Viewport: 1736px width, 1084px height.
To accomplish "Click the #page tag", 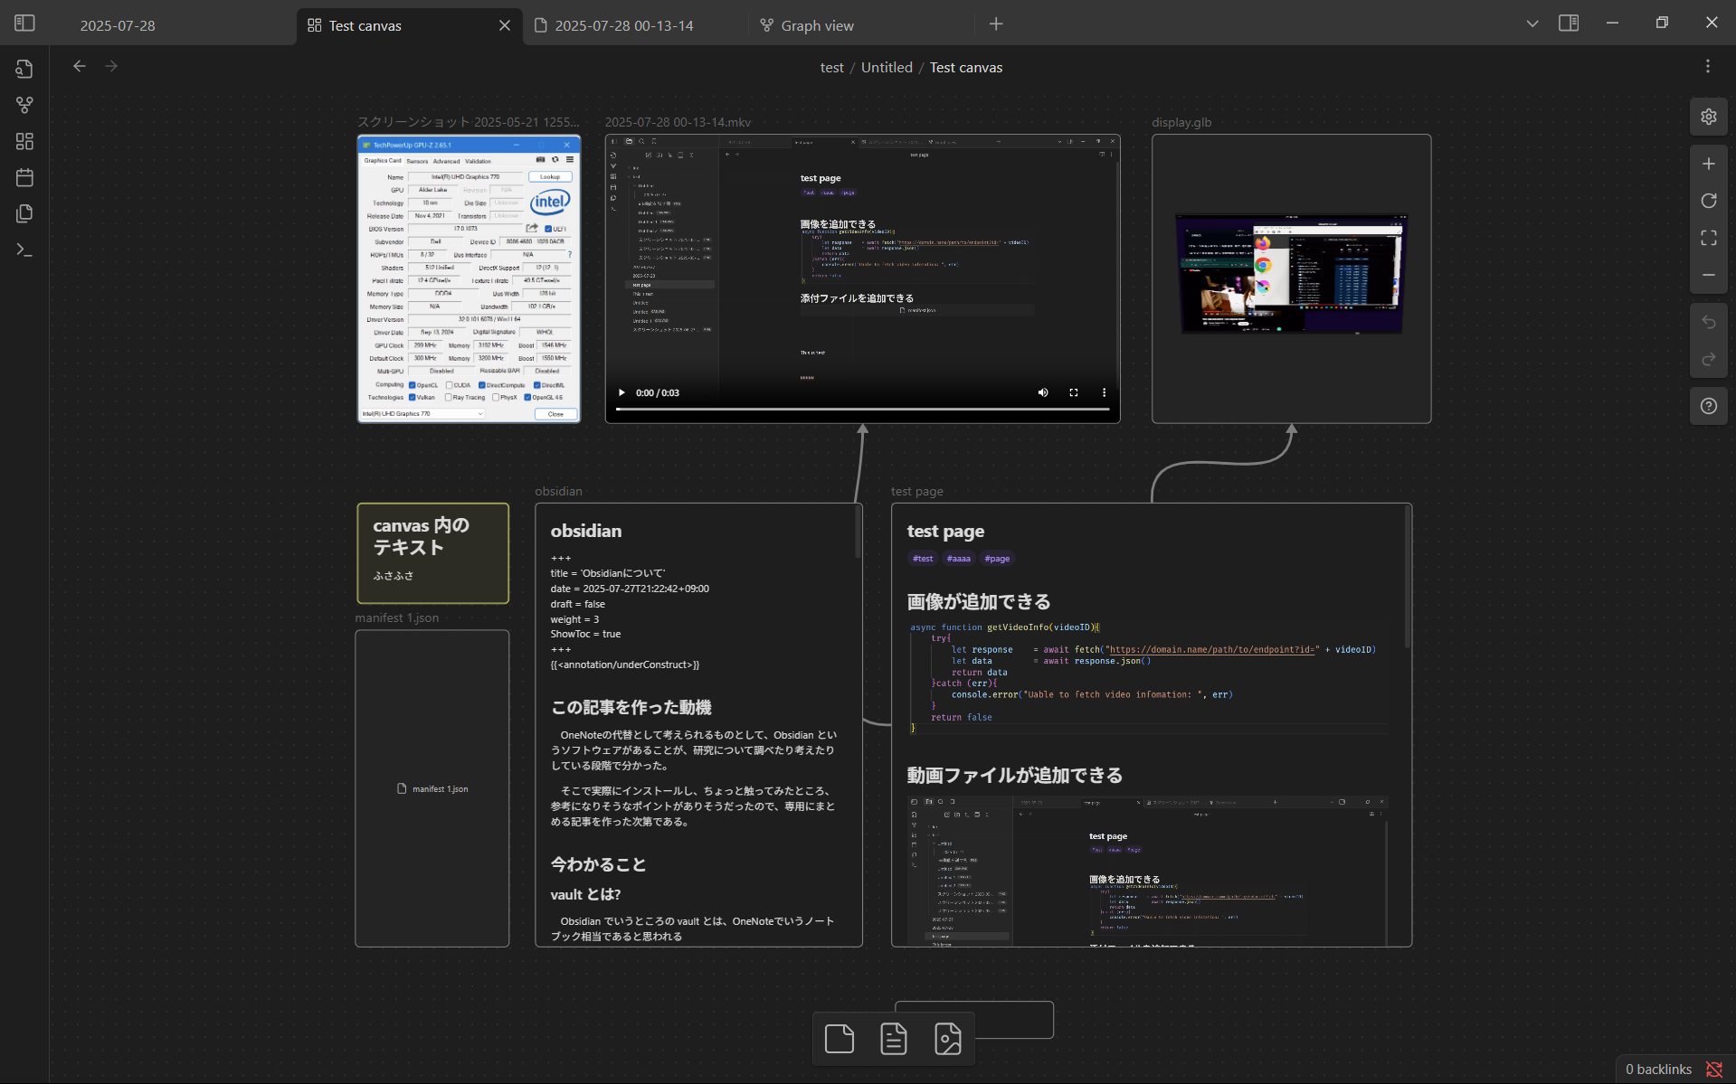I will click(x=997, y=559).
